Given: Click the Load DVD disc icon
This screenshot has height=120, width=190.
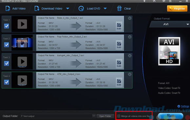Looking at the screenshot, I should [81, 9].
